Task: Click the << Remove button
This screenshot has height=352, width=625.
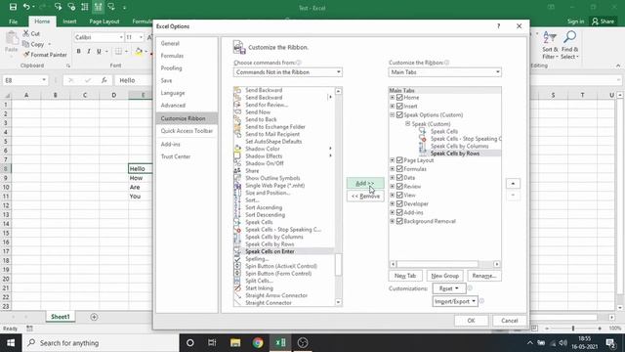Action: (365, 196)
